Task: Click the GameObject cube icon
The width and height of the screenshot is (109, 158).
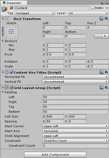Action: click(4, 9)
